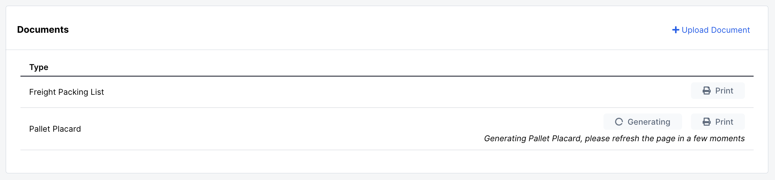
Task: Click the 'Print' label in Pallet Placard row
Action: pos(724,122)
